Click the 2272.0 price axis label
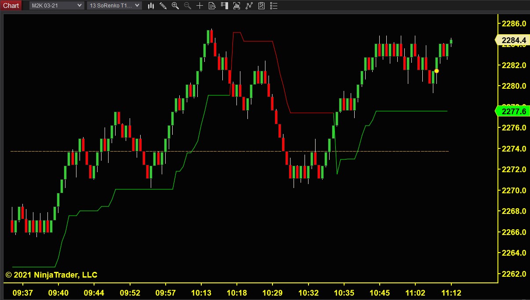Image resolution: width=530 pixels, height=300 pixels. (514, 169)
